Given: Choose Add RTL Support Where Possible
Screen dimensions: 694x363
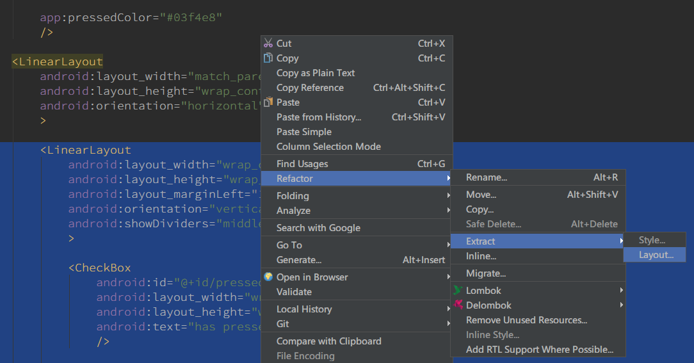Looking at the screenshot, I should pos(539,350).
